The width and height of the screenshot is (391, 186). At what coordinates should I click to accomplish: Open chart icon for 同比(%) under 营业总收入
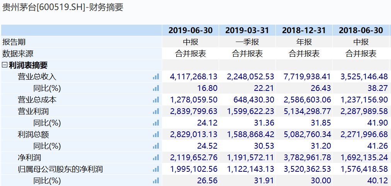[156, 88]
